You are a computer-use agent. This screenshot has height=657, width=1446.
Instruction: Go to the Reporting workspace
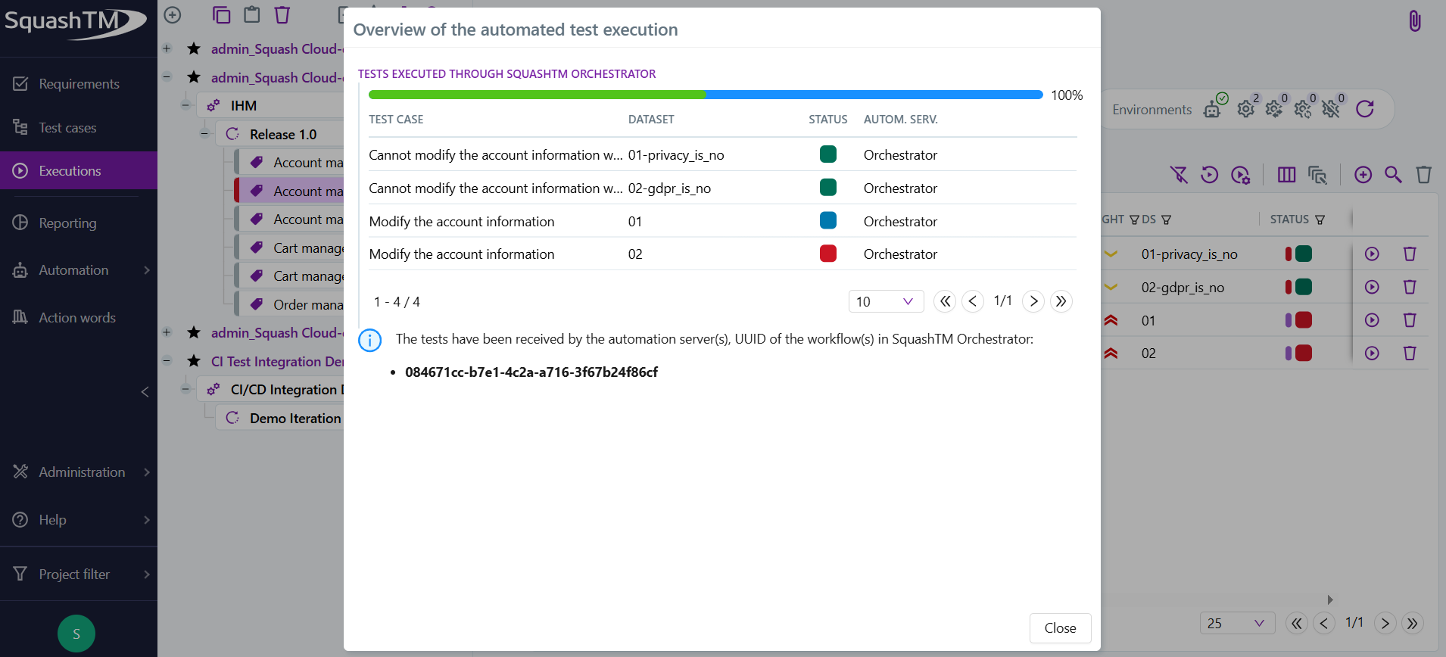(x=67, y=223)
